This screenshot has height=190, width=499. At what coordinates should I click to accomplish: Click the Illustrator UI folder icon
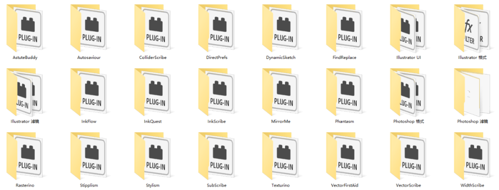pyautogui.click(x=408, y=28)
